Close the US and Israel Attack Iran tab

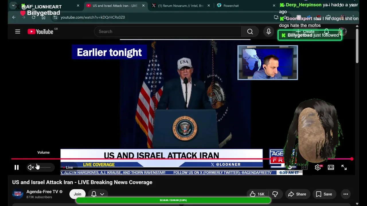click(143, 5)
